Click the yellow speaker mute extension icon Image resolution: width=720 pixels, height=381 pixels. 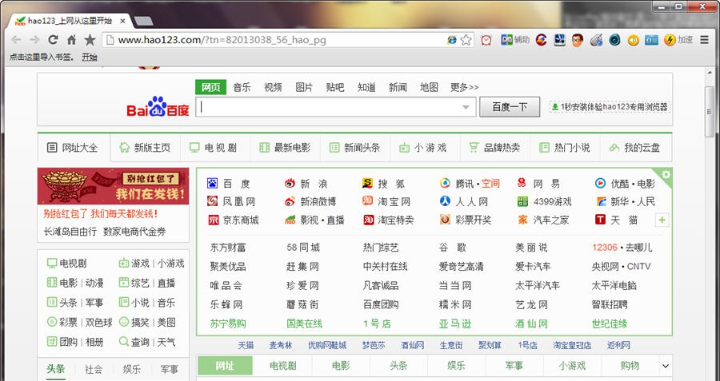[x=633, y=40]
